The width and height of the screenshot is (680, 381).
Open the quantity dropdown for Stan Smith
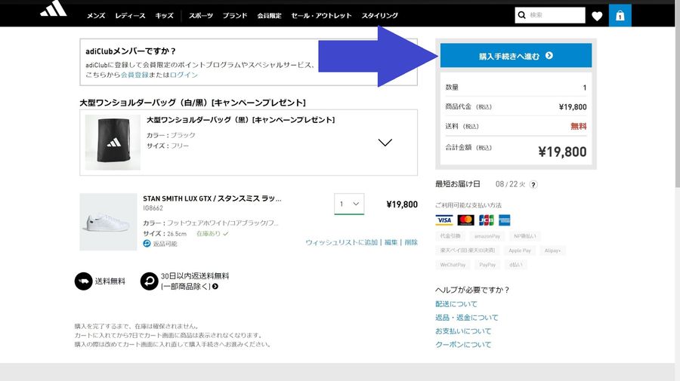[349, 204]
